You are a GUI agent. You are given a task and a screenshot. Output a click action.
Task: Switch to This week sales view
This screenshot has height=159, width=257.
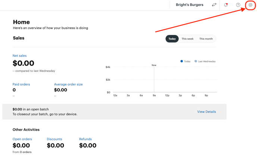188,39
